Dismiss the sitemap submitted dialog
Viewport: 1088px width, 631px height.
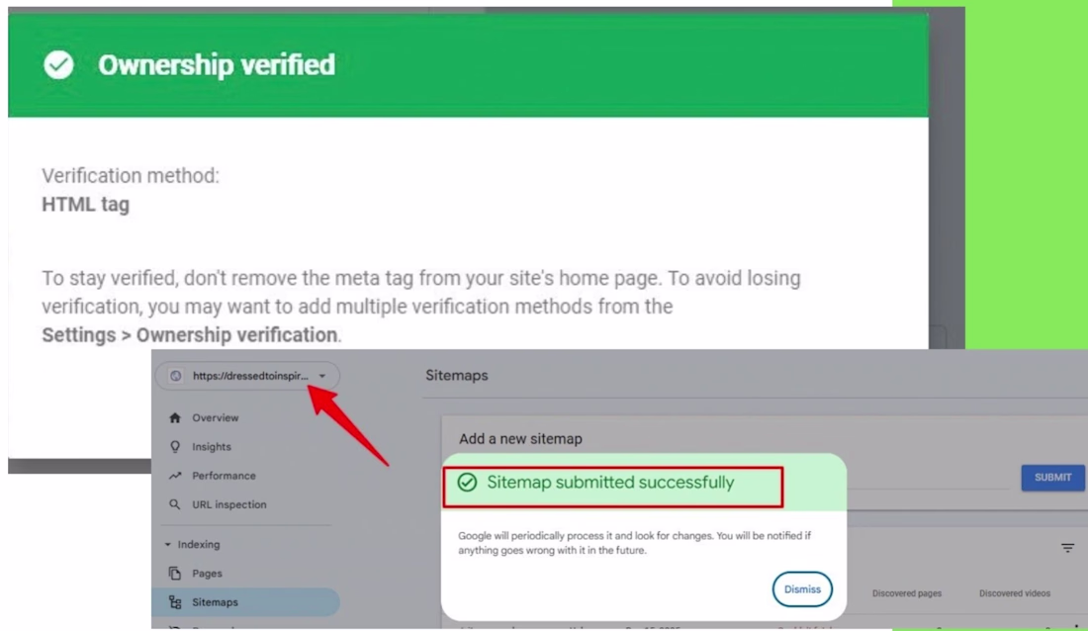click(802, 589)
